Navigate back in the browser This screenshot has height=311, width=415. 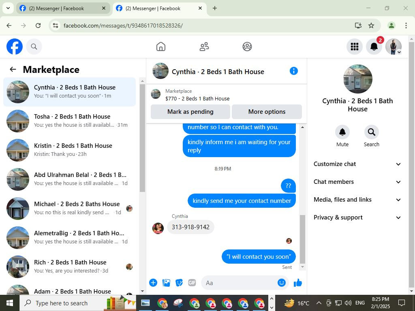(x=9, y=26)
